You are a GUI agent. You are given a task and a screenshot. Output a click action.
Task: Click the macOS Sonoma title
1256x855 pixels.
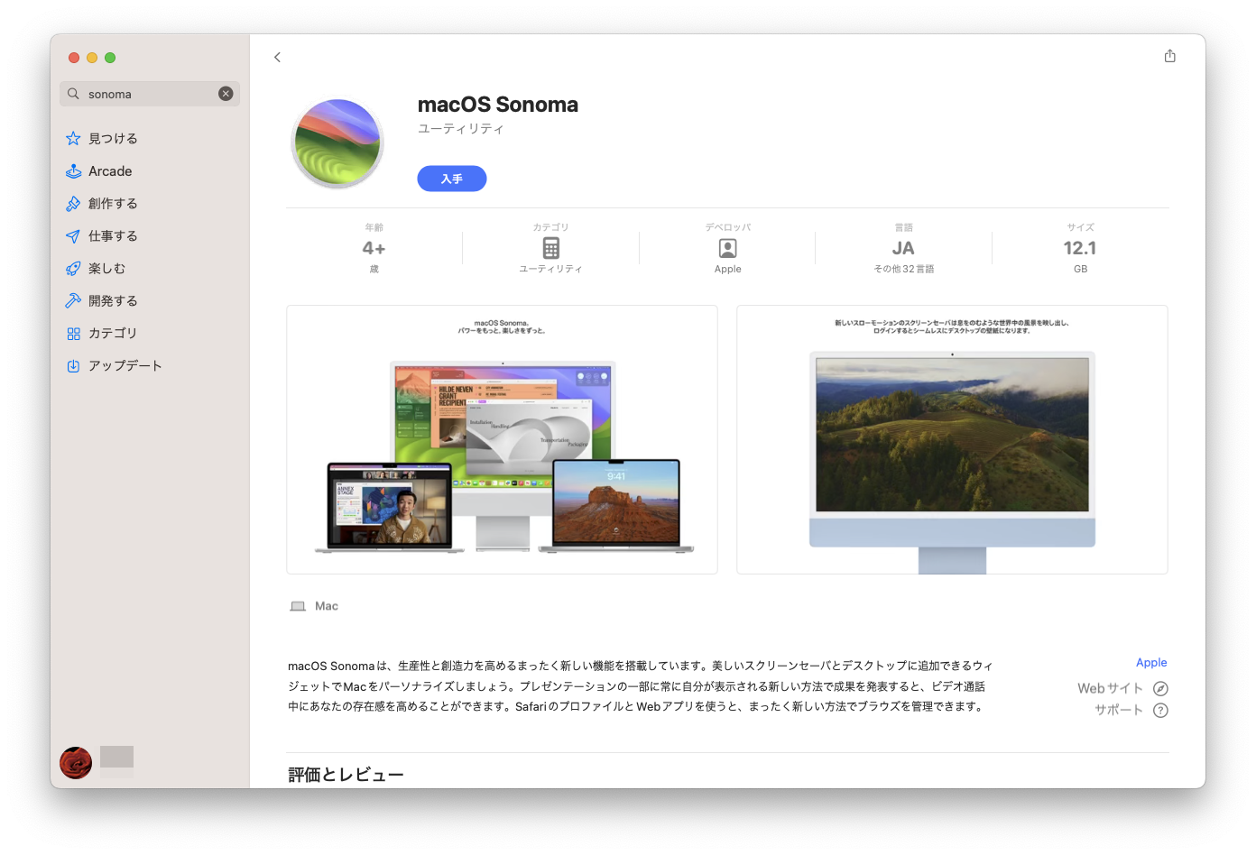click(x=498, y=105)
